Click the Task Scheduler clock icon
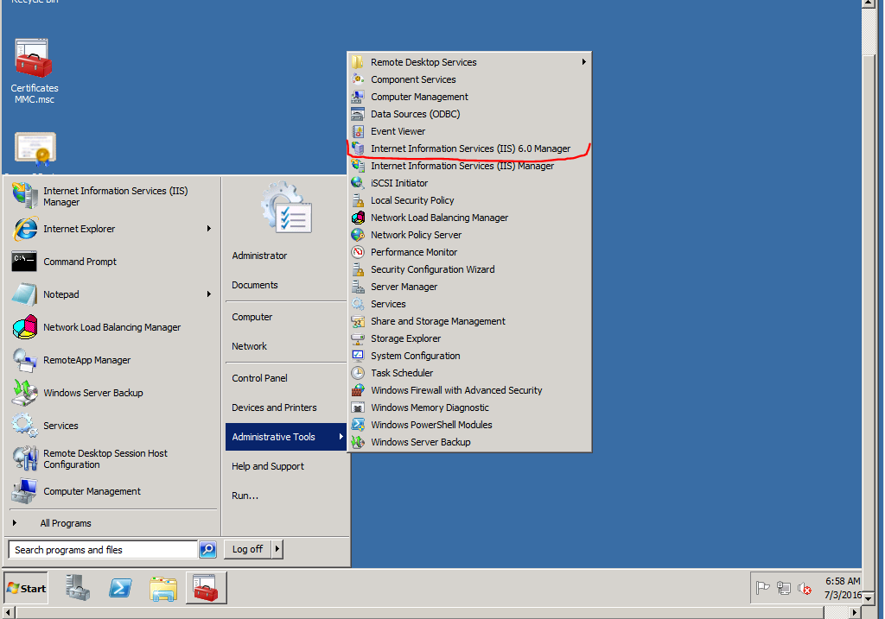This screenshot has width=885, height=619. (357, 373)
